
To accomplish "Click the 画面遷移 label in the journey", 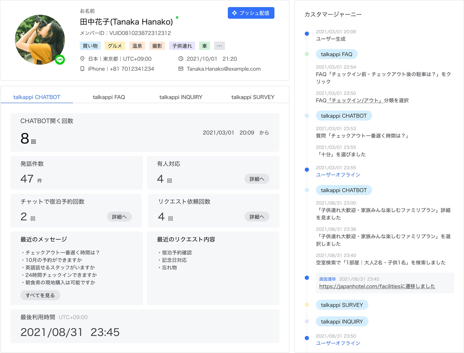I will point(328,279).
